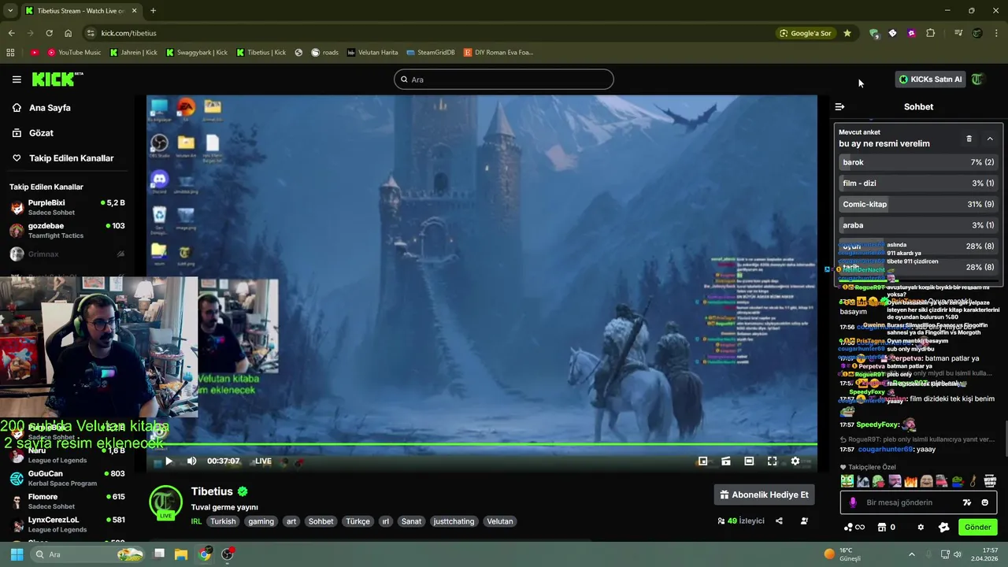Viewport: 1008px width, 567px height.
Task: Open the emoji picker
Action: [x=984, y=502]
